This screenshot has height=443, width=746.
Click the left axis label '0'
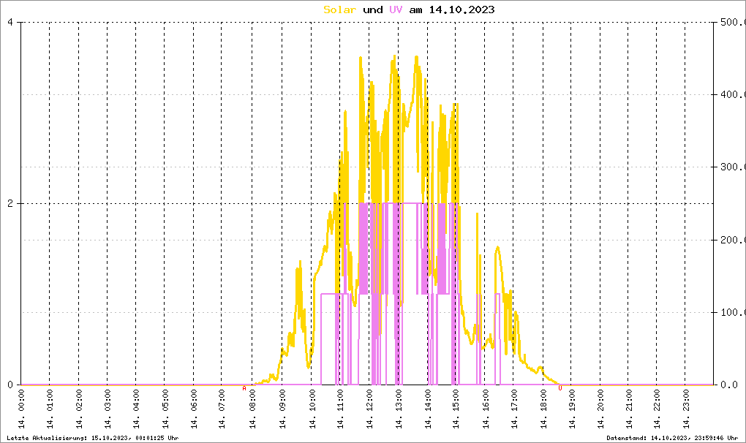click(x=10, y=385)
